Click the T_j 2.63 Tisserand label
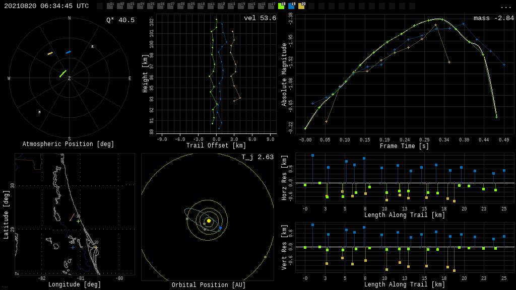Image resolution: width=516 pixels, height=290 pixels. [x=257, y=157]
